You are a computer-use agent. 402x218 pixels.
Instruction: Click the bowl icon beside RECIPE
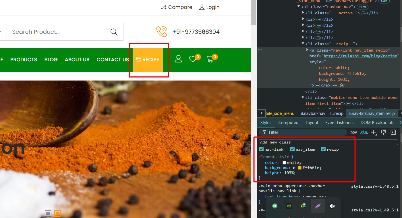click(x=139, y=60)
